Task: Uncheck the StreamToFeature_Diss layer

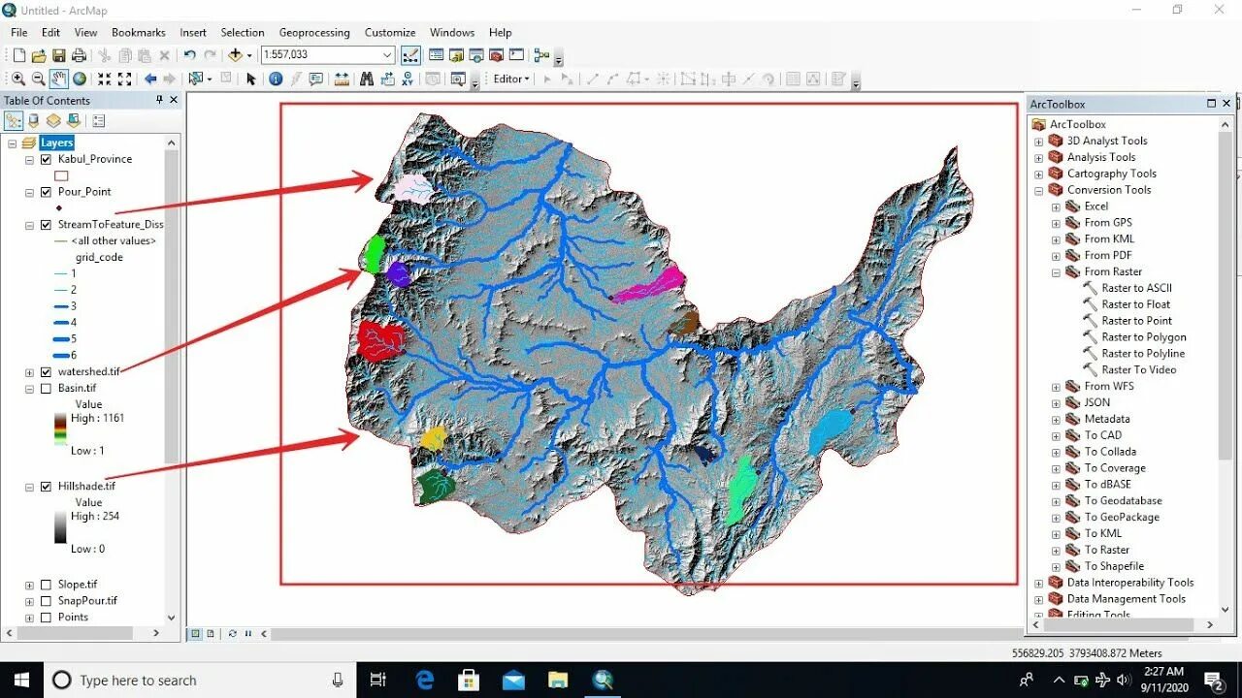Action: point(46,225)
